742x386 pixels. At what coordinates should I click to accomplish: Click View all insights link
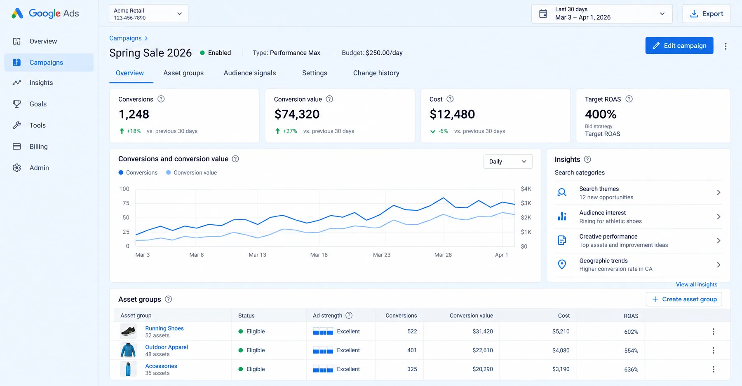click(697, 284)
